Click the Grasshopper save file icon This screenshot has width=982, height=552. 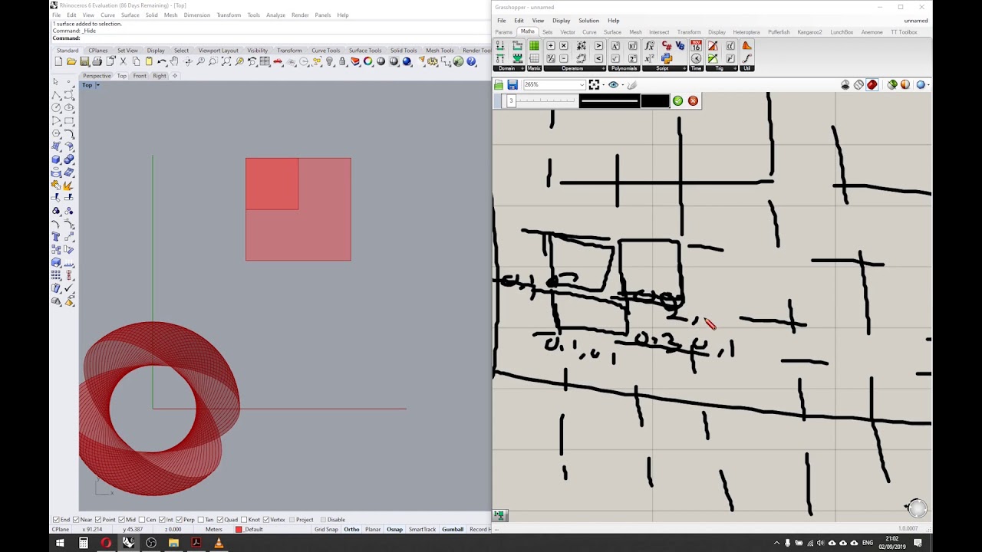(512, 85)
